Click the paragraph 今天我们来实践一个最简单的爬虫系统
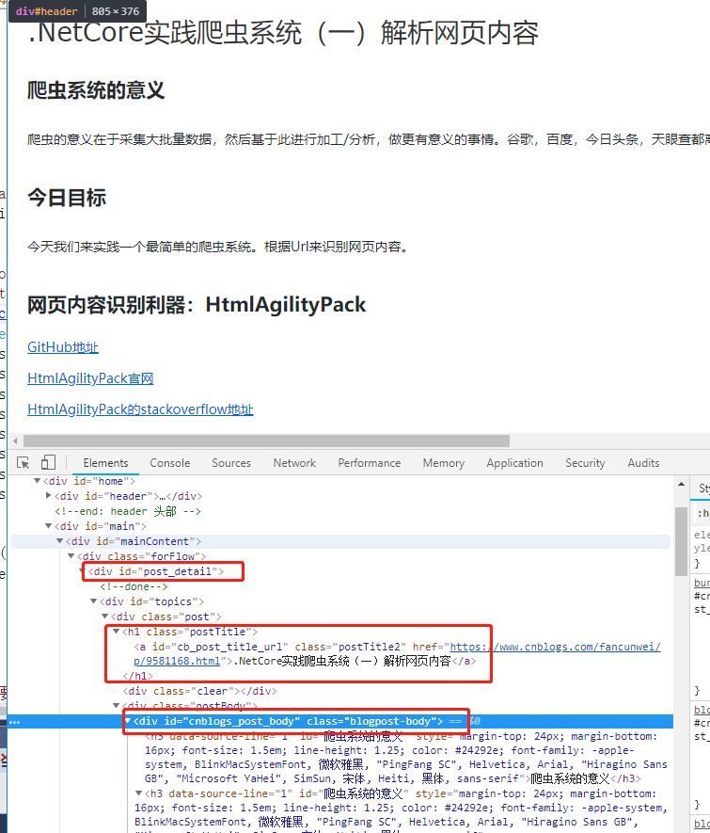710x833 pixels. [218, 247]
